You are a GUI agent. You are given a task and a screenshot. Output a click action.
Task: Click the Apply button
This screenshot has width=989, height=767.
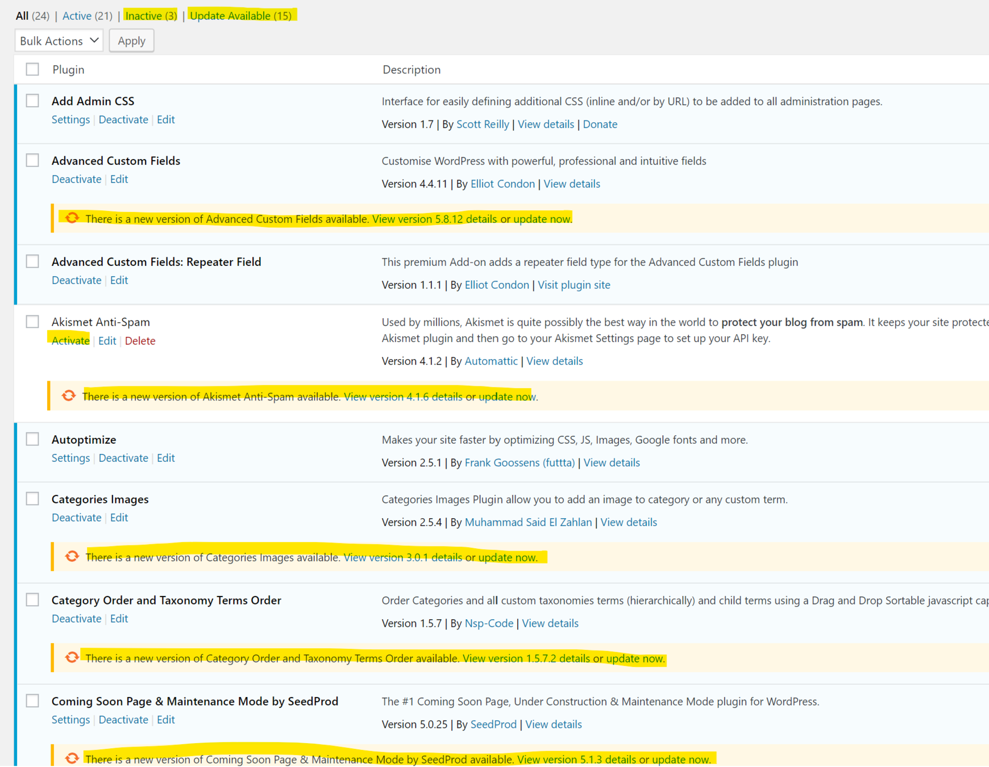click(131, 41)
